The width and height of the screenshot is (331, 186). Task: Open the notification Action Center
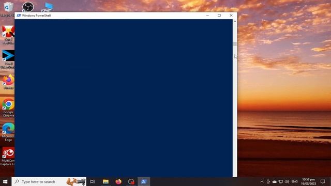pyautogui.click(x=323, y=181)
